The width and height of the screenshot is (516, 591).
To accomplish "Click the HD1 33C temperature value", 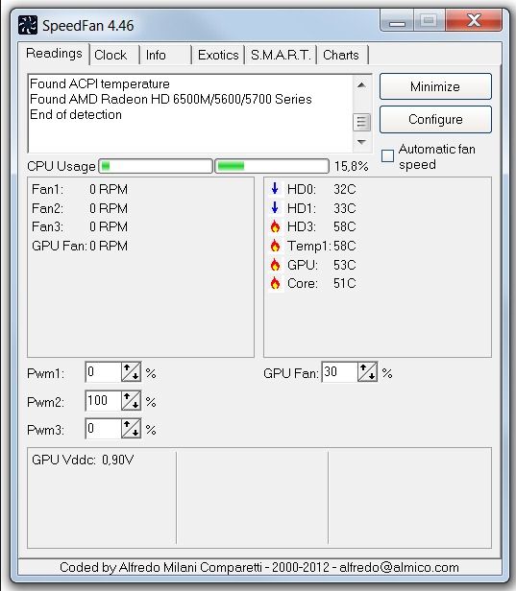I will (345, 208).
